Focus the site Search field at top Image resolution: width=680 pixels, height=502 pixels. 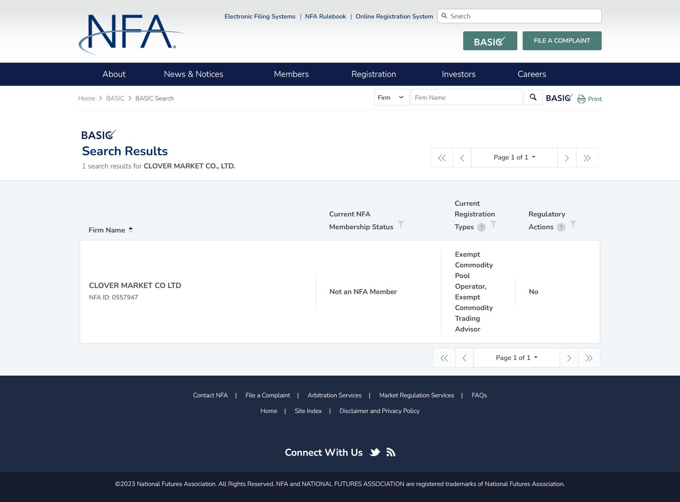[x=519, y=16]
